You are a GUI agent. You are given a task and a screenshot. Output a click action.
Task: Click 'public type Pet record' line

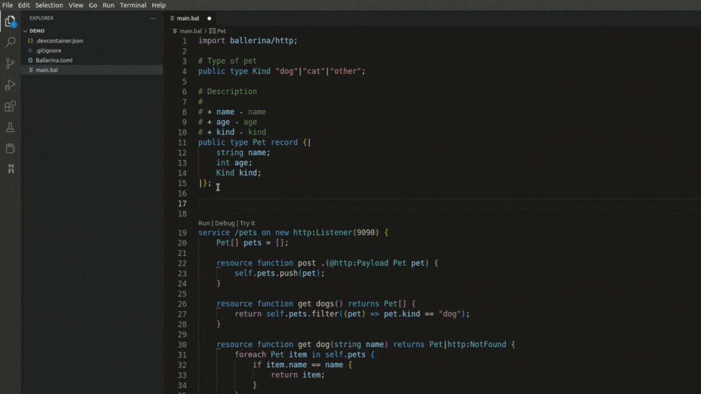[x=254, y=142]
